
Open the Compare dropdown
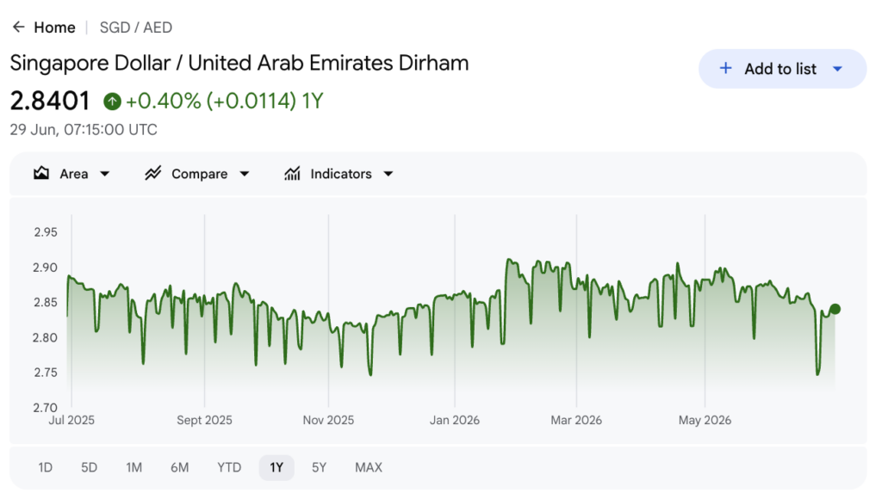tap(244, 174)
